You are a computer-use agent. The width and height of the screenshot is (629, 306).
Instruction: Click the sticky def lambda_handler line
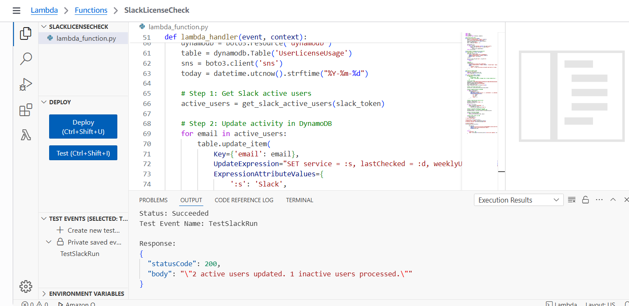(x=236, y=37)
